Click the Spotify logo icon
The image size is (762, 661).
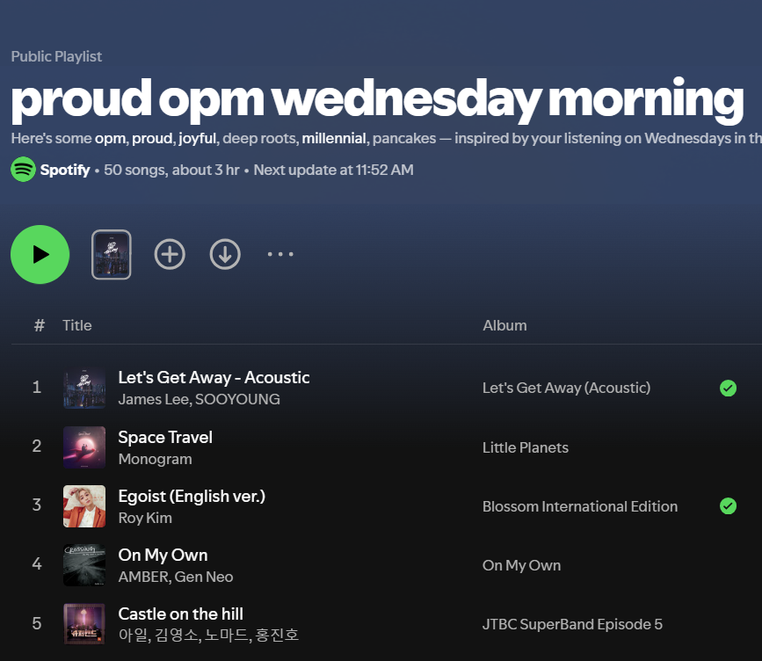(23, 170)
